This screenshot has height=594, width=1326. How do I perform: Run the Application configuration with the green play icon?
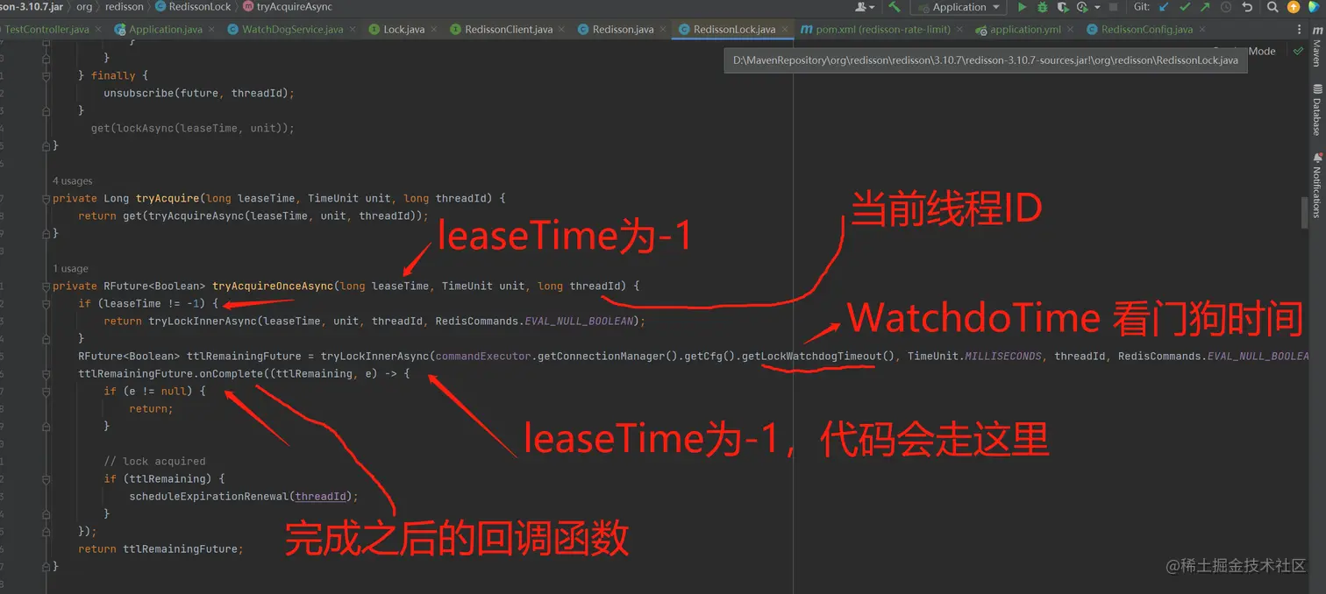tap(1022, 7)
